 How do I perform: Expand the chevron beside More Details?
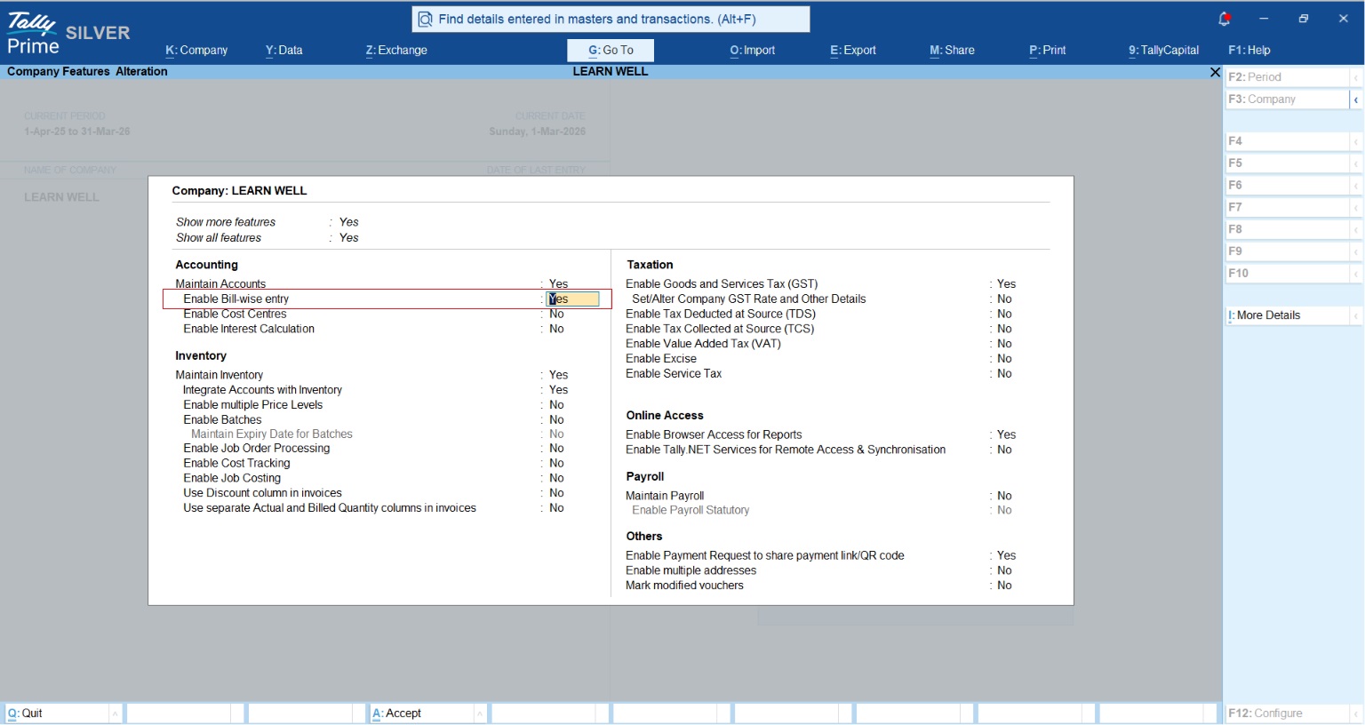[1356, 315]
